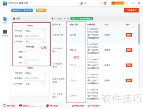Click the settings gear icon beside 设置

(14, 19)
